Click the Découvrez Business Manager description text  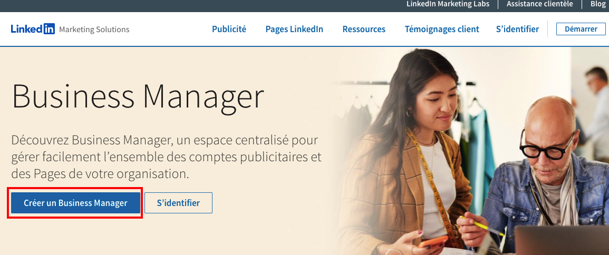(166, 157)
